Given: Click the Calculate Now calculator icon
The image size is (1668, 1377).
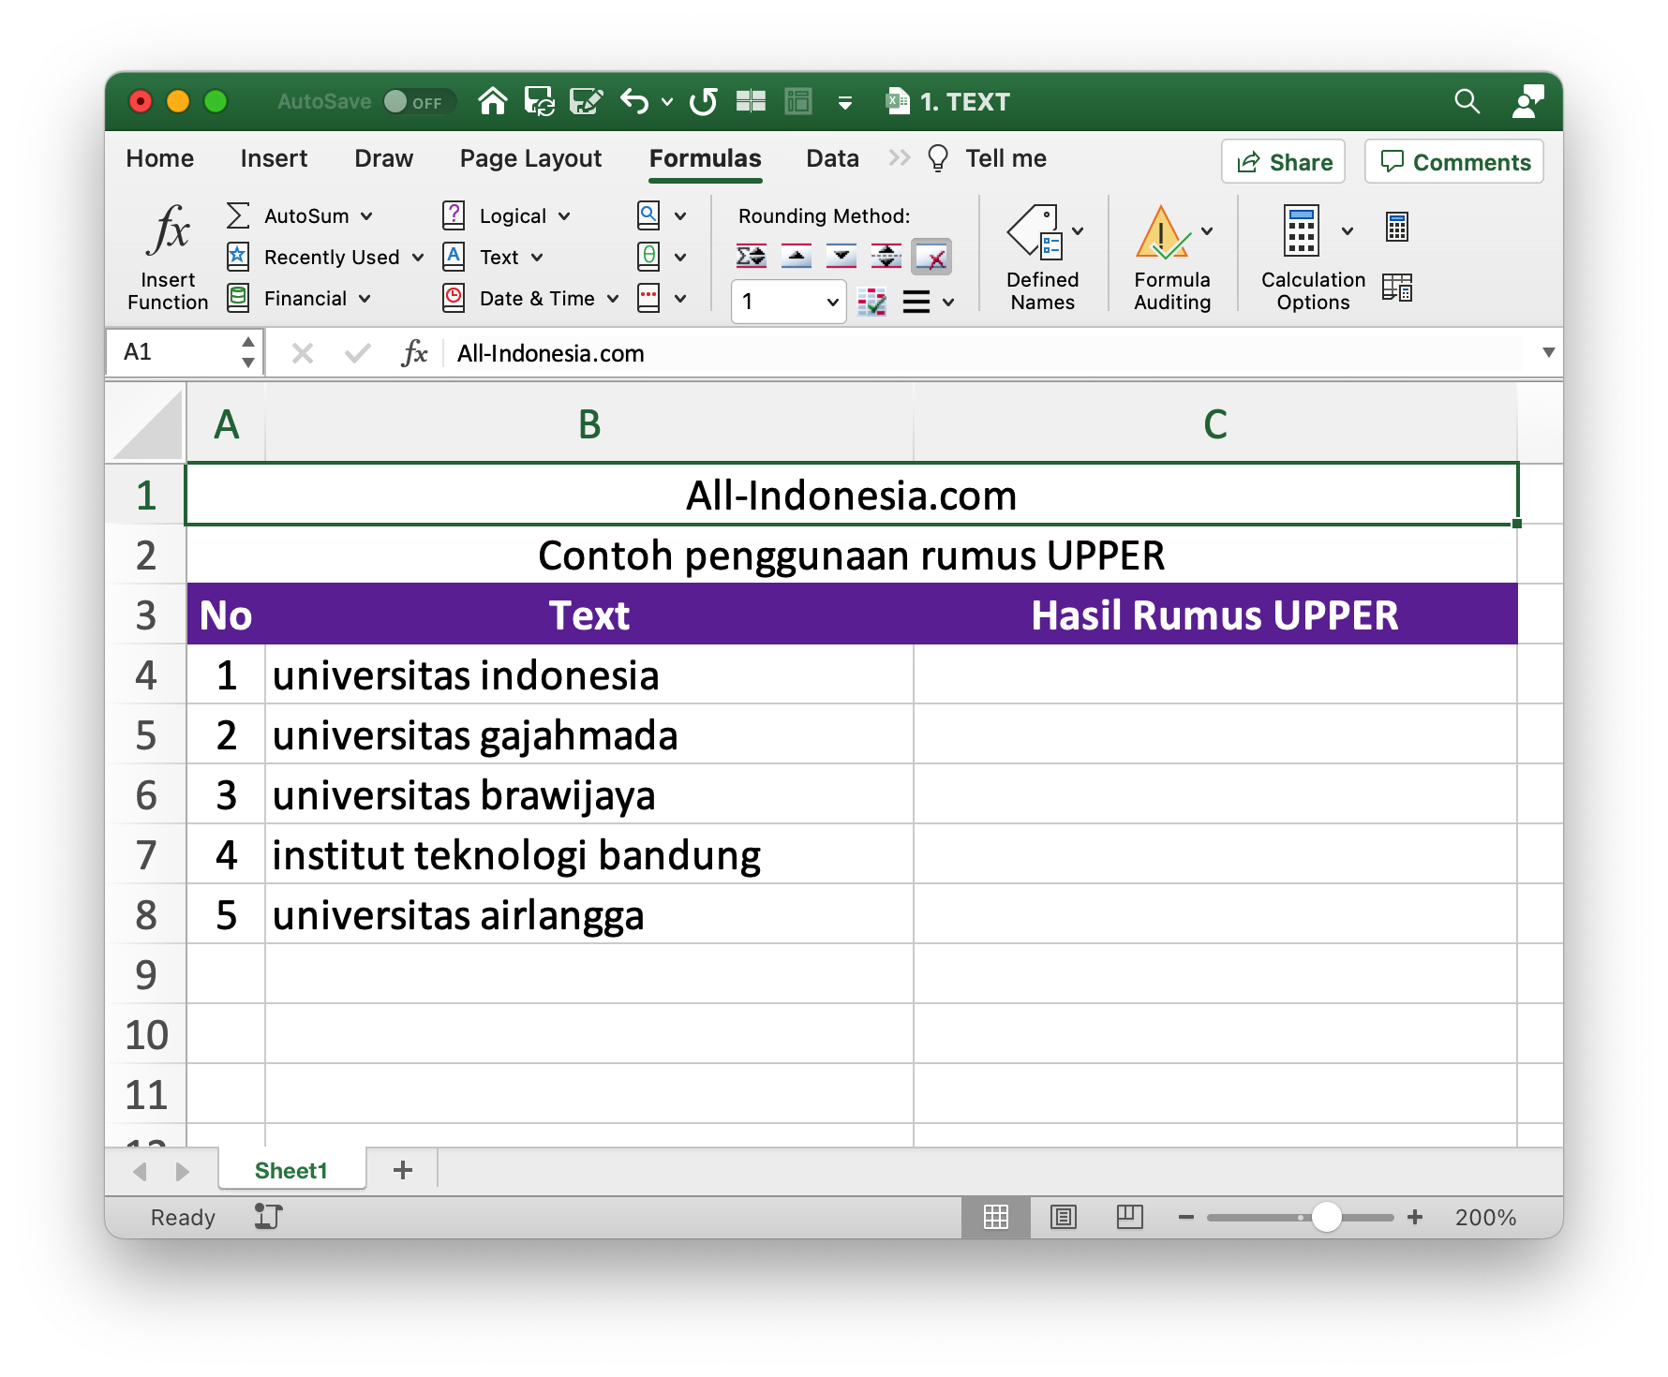Looking at the screenshot, I should [x=1396, y=227].
